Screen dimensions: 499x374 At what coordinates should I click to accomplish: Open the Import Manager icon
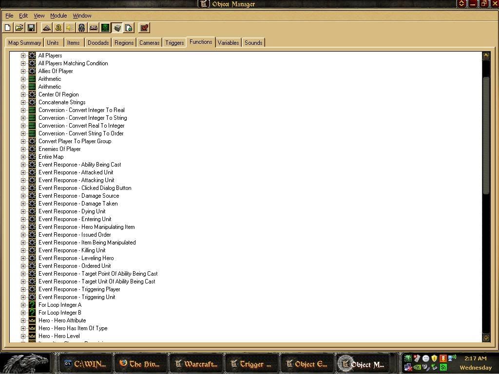point(129,28)
